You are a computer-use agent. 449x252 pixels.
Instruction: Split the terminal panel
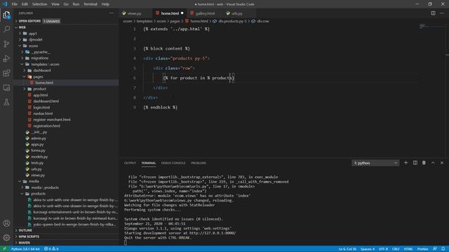(x=415, y=163)
